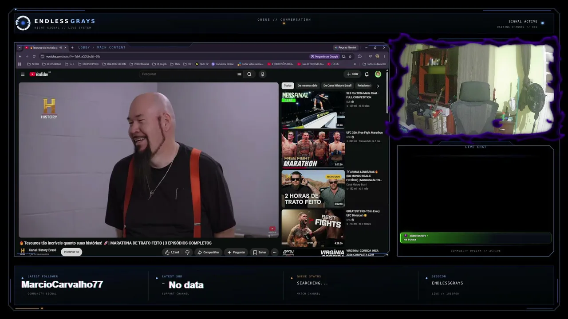This screenshot has width=568, height=319.
Task: Open the Guia DEFINITIVO bookmark
Action: click(311, 64)
